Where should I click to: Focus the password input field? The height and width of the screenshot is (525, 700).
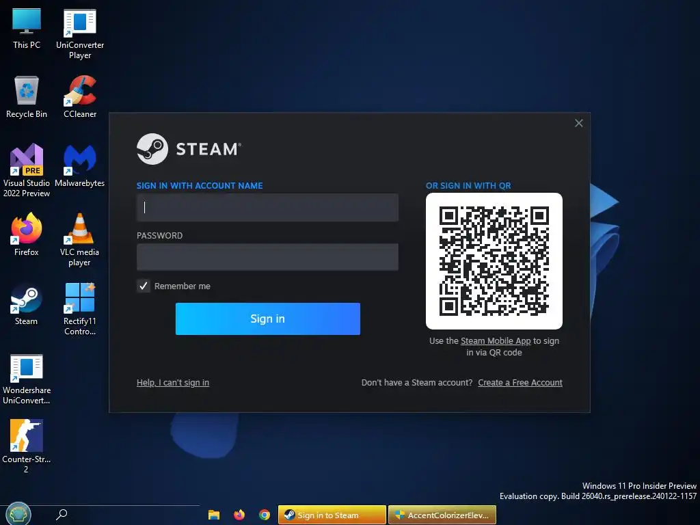point(267,257)
